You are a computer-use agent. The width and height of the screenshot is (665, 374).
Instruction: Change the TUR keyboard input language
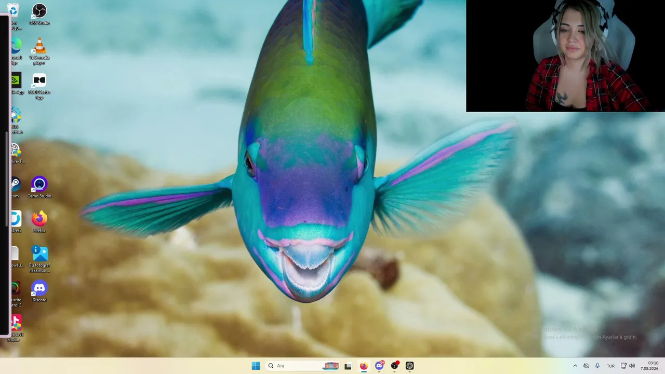pos(610,366)
